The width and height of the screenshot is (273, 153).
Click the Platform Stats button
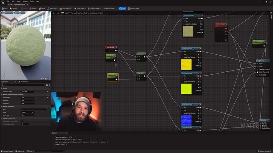click(x=134, y=8)
